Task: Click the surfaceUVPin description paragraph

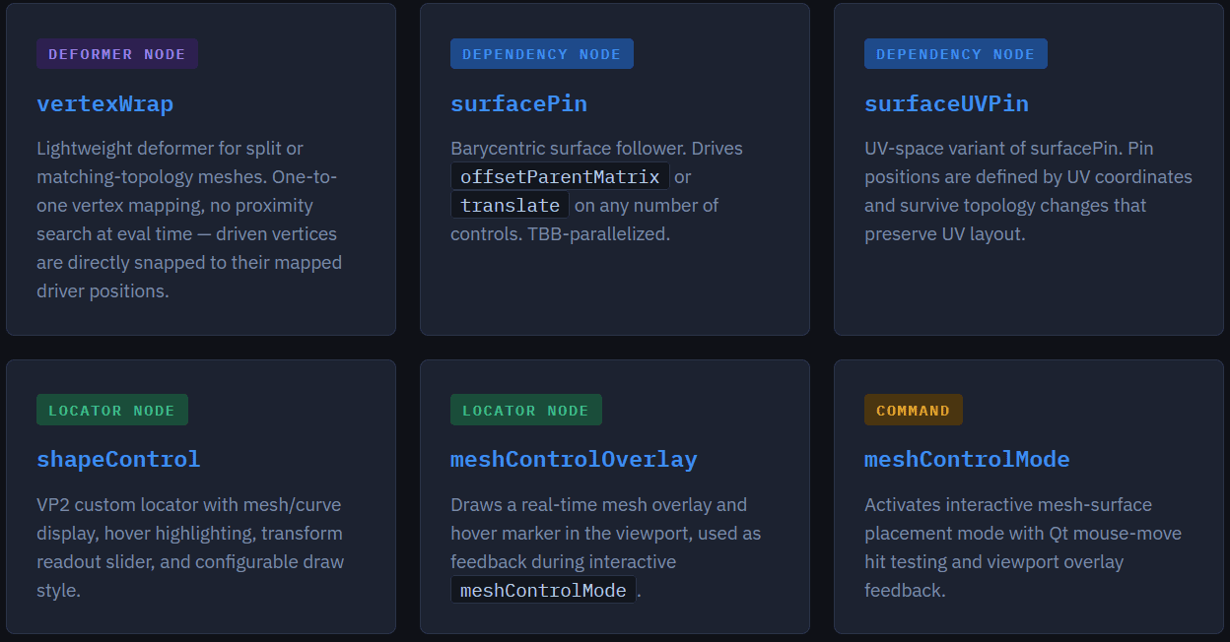Action: point(1028,191)
